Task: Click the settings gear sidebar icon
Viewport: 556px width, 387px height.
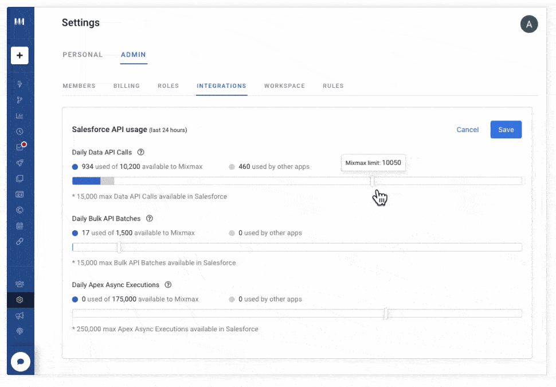Action: (19, 300)
